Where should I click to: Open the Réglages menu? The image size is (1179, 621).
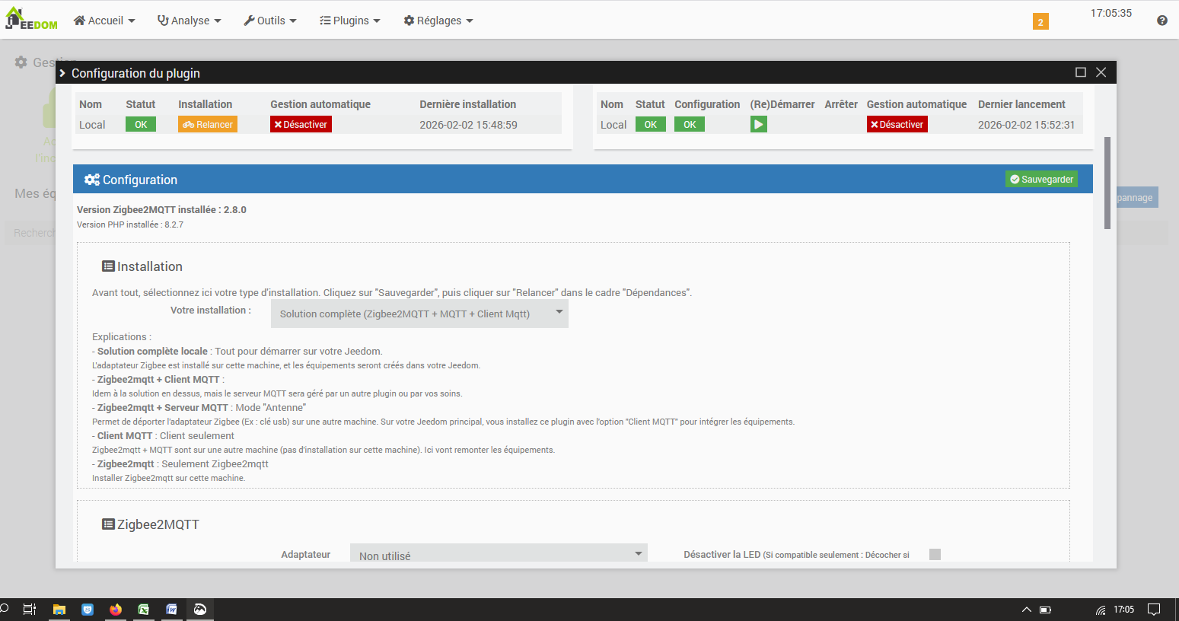pyautogui.click(x=438, y=21)
